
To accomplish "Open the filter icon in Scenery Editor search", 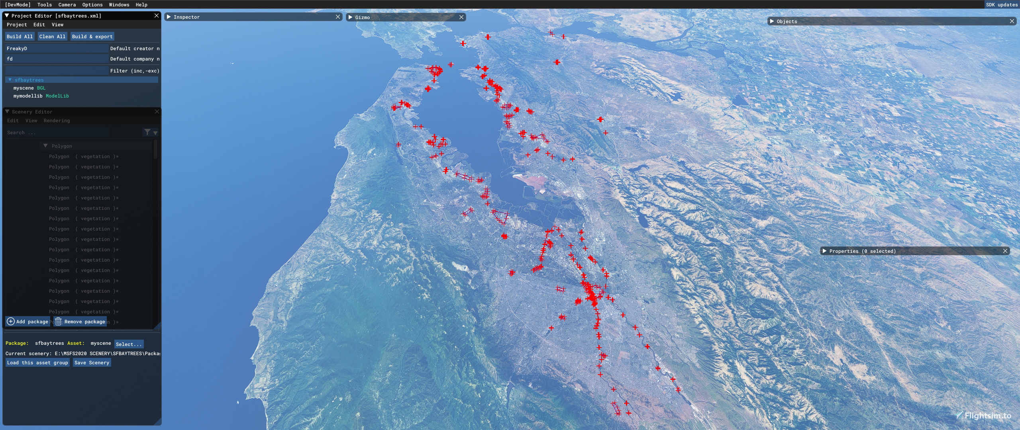I will pos(147,132).
